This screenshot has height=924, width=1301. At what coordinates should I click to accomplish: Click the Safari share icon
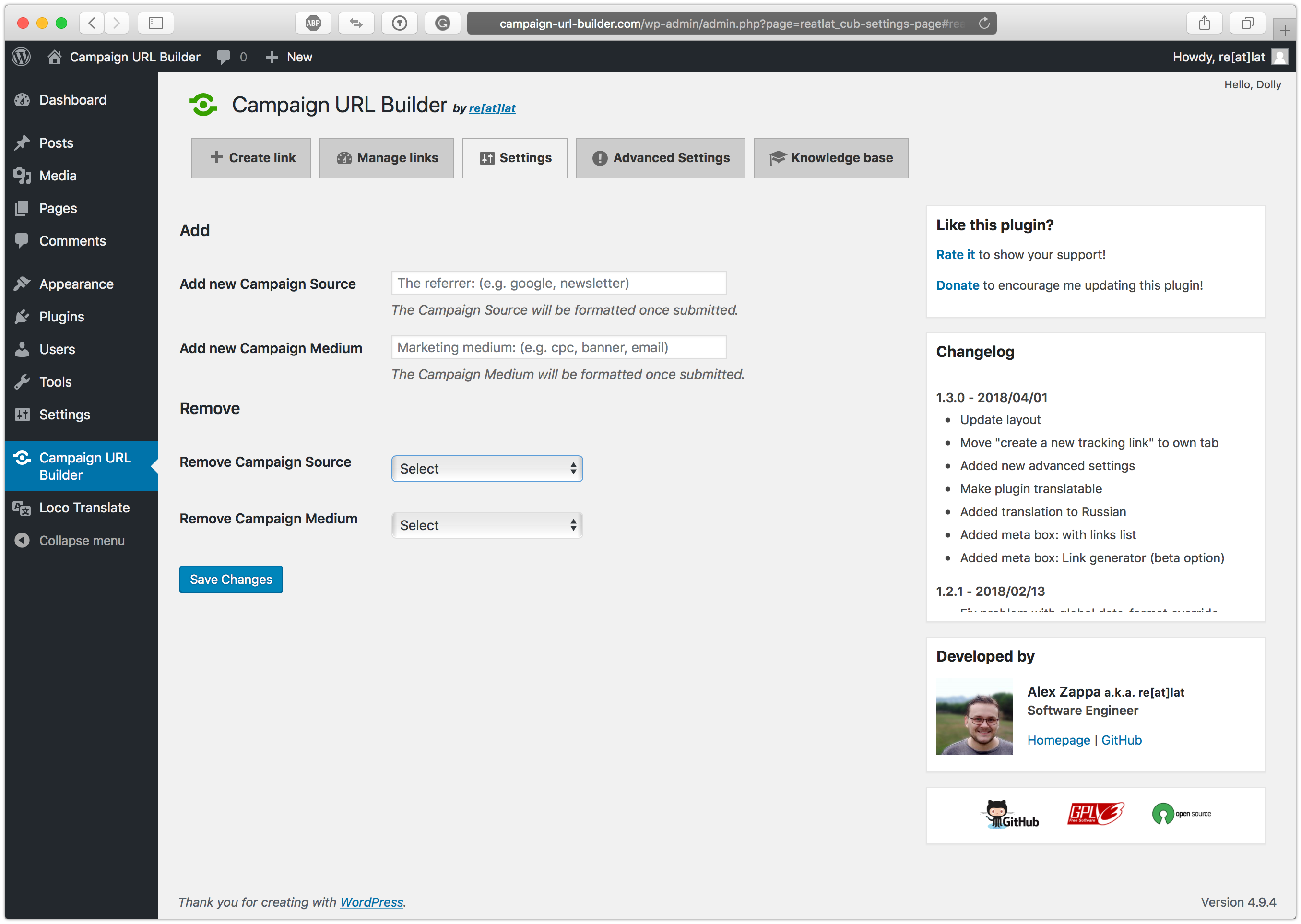pyautogui.click(x=1204, y=24)
